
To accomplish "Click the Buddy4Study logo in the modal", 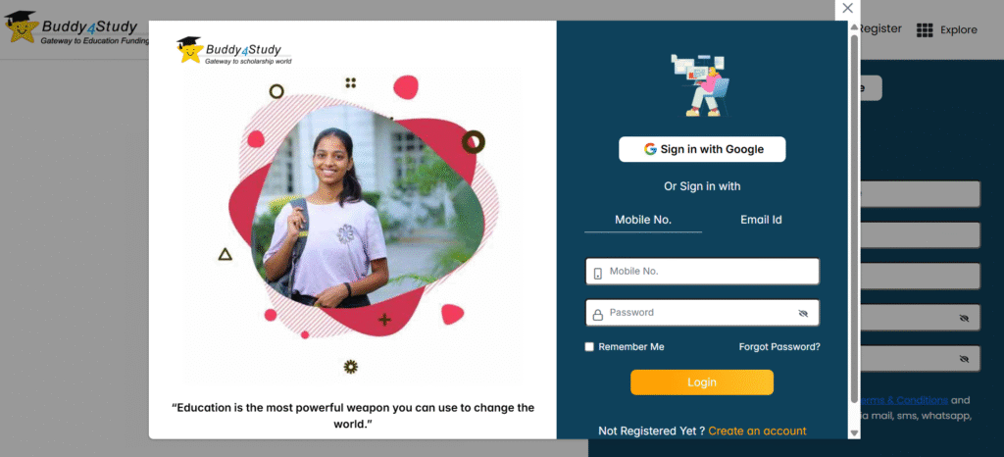I will coord(233,51).
